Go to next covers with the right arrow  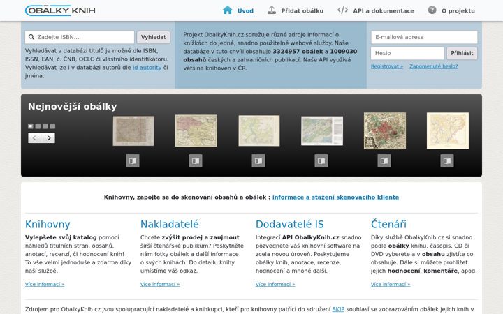tap(48, 138)
